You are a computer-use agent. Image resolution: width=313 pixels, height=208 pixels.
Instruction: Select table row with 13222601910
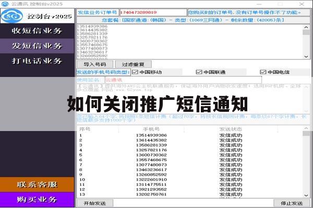point(190,179)
